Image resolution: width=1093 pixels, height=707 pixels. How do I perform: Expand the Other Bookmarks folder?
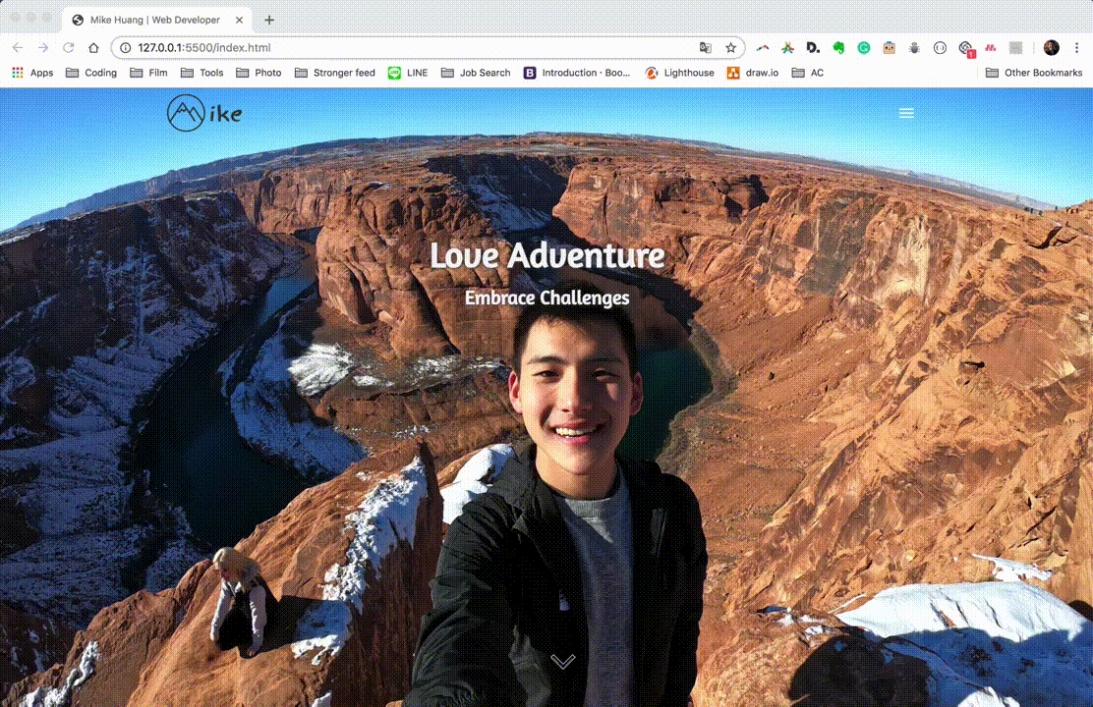1034,73
